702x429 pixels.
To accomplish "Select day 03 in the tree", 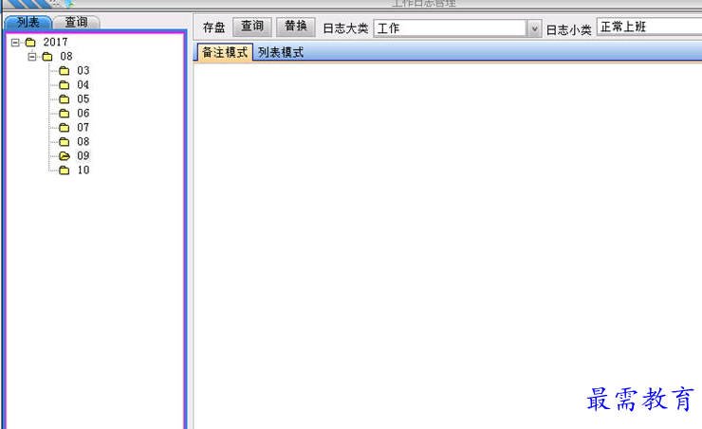I will (x=83, y=71).
